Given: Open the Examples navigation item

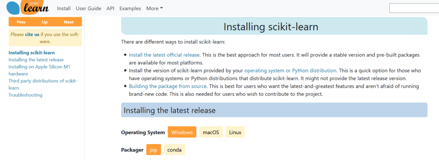Looking at the screenshot, I should point(130,9).
